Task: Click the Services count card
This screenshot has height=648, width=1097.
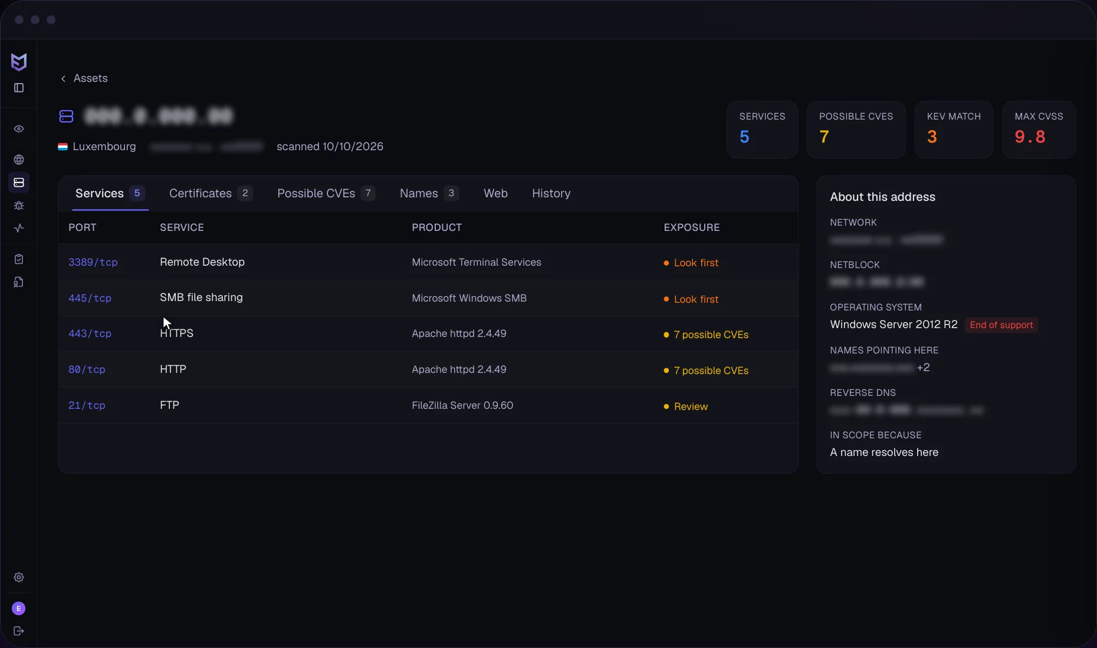Action: [762, 130]
